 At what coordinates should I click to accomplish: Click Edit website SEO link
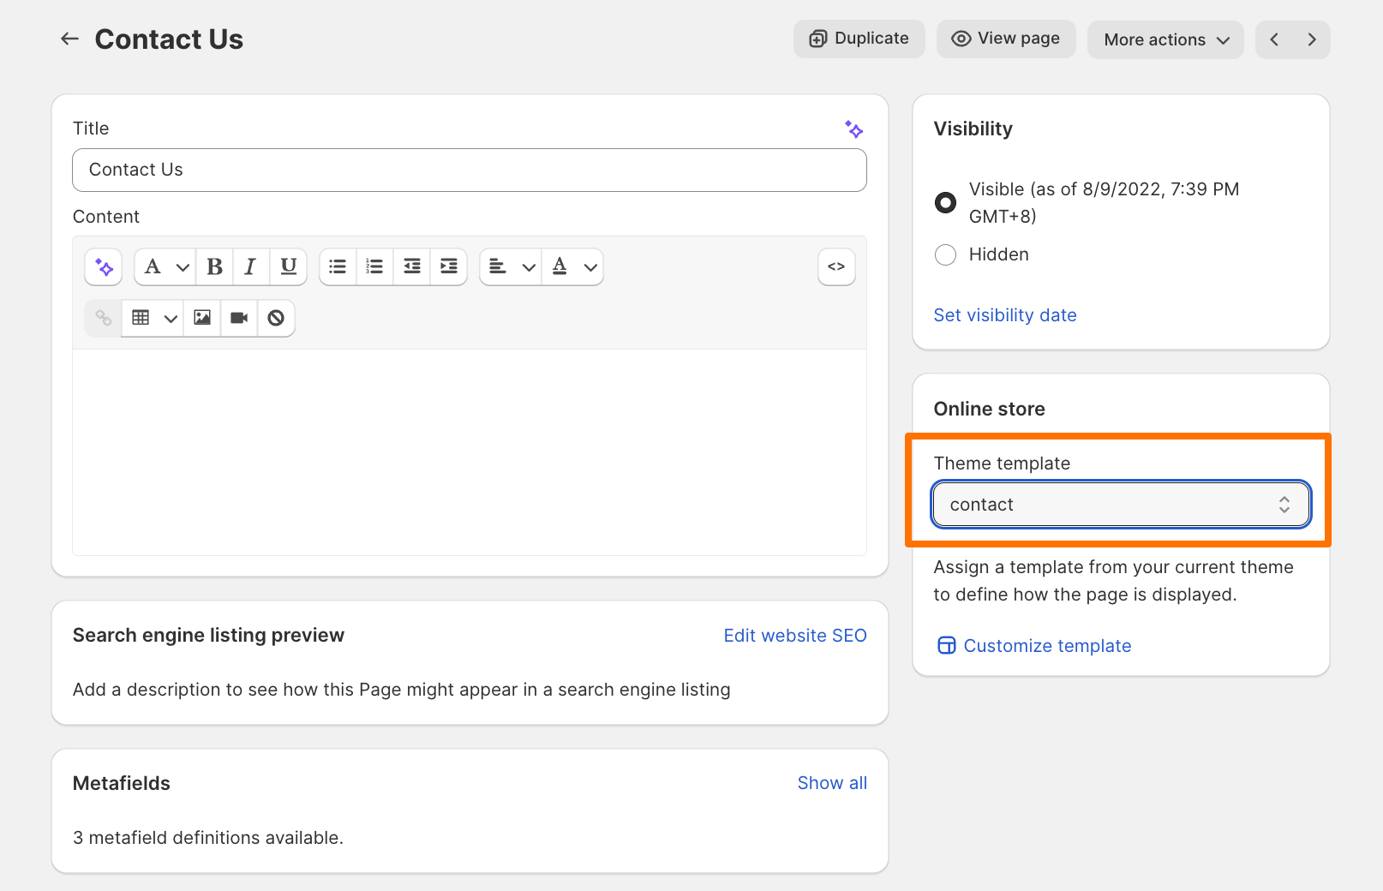(x=794, y=636)
